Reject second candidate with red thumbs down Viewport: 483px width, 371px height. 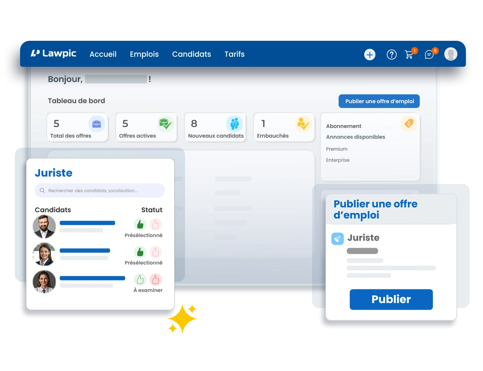coord(156,252)
